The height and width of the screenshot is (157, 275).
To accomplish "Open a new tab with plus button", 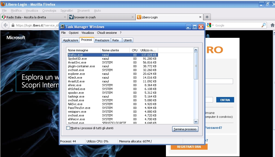I will click(x=207, y=17).
